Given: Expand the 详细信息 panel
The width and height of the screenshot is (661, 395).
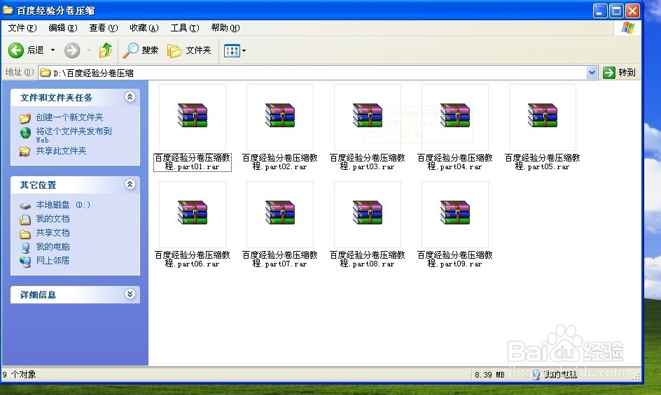Looking at the screenshot, I should coord(130,294).
